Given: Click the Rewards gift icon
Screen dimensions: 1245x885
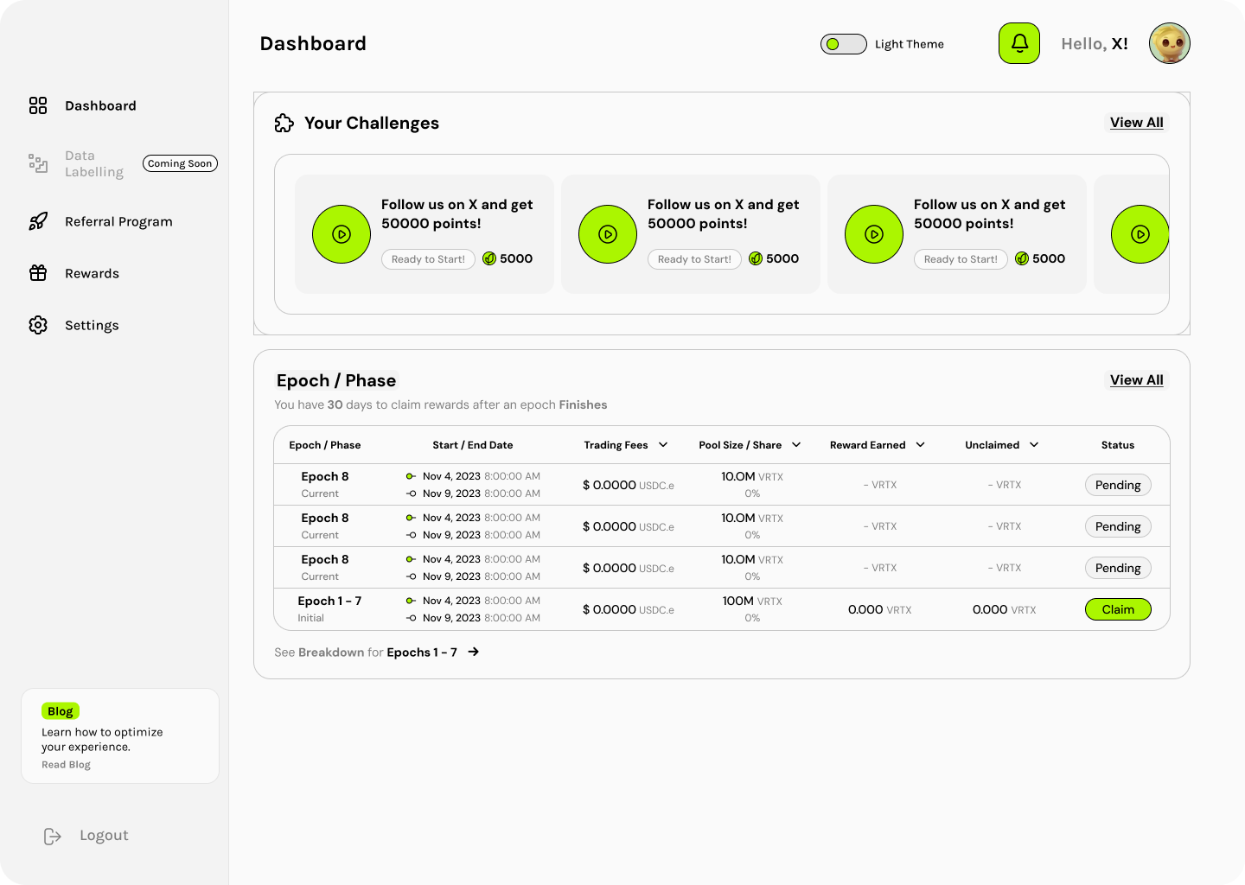Looking at the screenshot, I should [38, 273].
